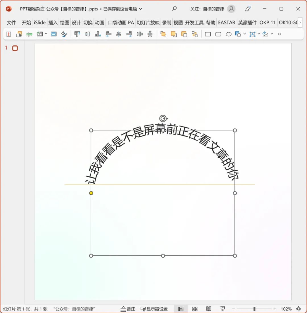The height and width of the screenshot is (313, 307).
Task: Open the 设计 tab
Action: pyautogui.click(x=76, y=22)
